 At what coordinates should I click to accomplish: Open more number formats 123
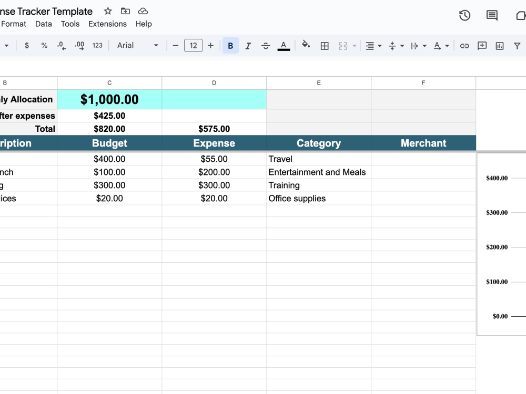point(97,45)
